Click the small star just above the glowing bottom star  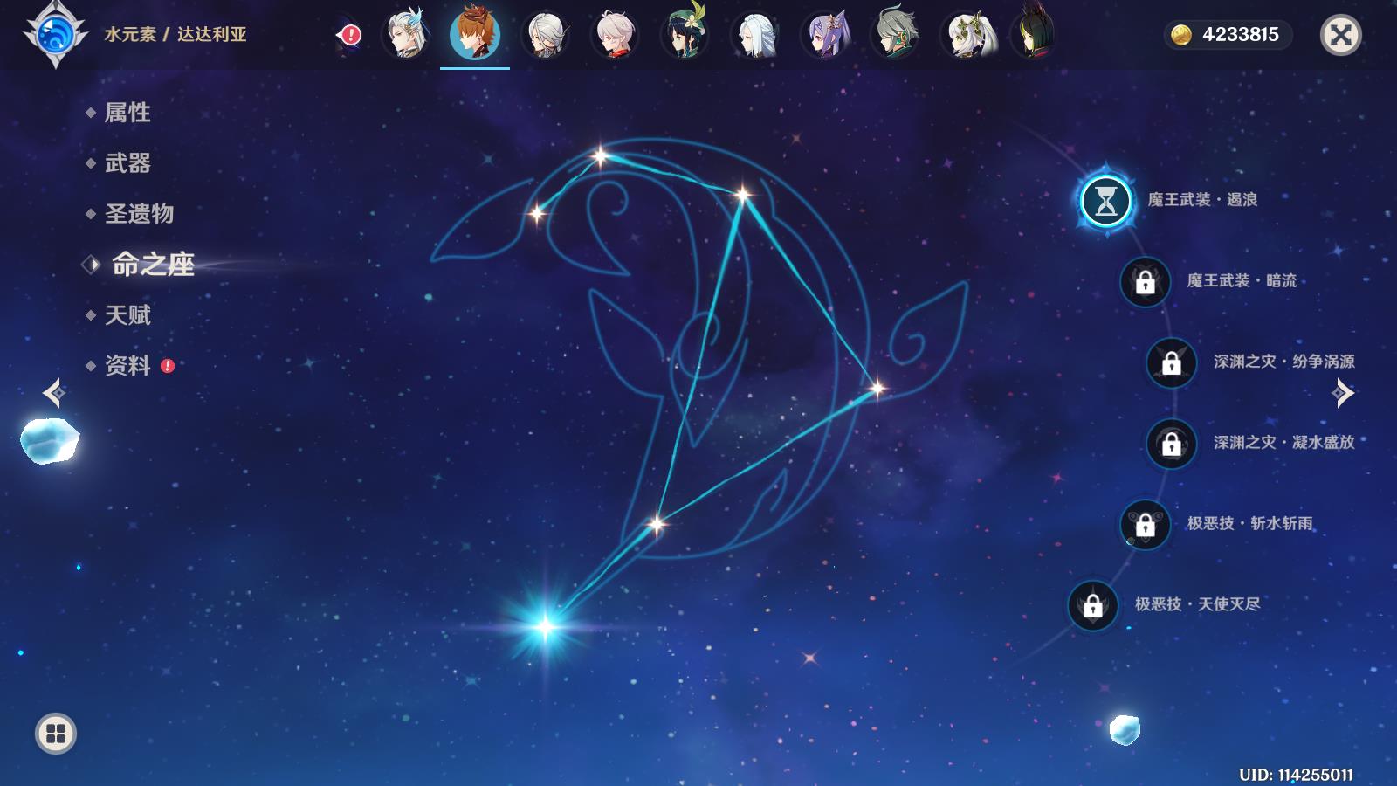[x=656, y=524]
